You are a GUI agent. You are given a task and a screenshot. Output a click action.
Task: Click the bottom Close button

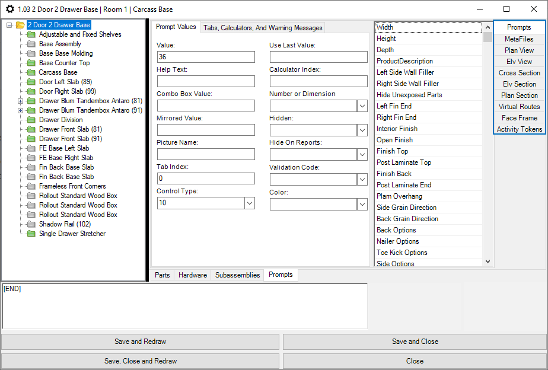click(x=415, y=361)
